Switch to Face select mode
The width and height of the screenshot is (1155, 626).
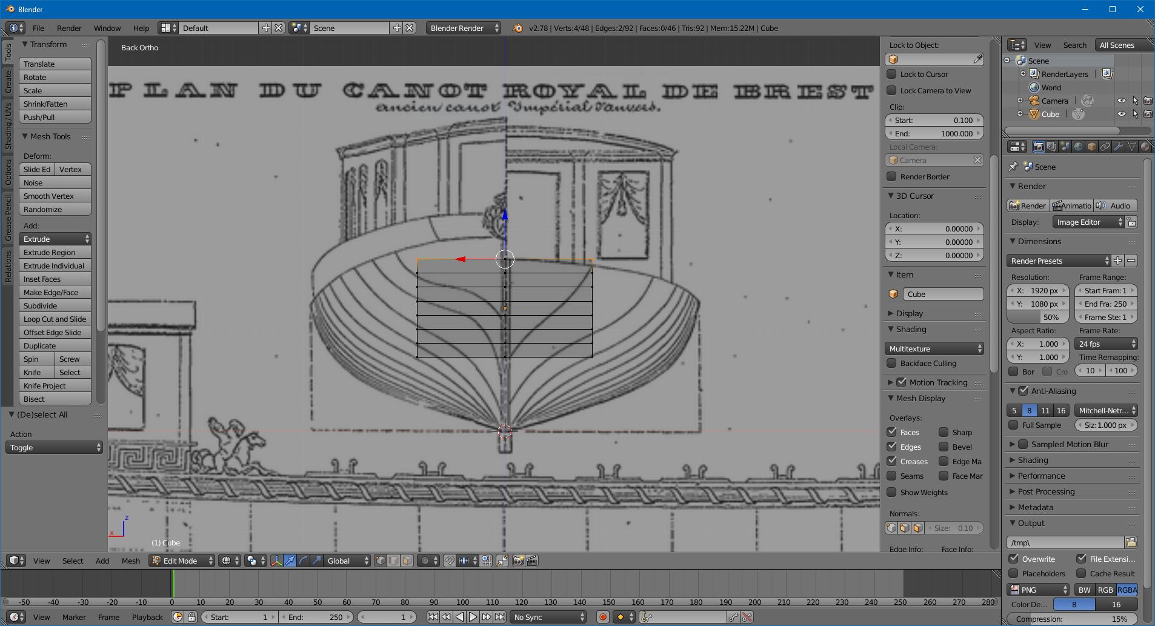point(407,561)
